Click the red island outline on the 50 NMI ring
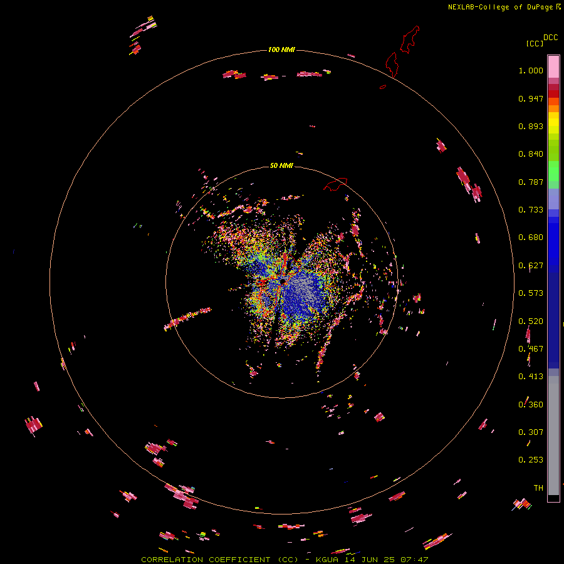 [x=336, y=184]
